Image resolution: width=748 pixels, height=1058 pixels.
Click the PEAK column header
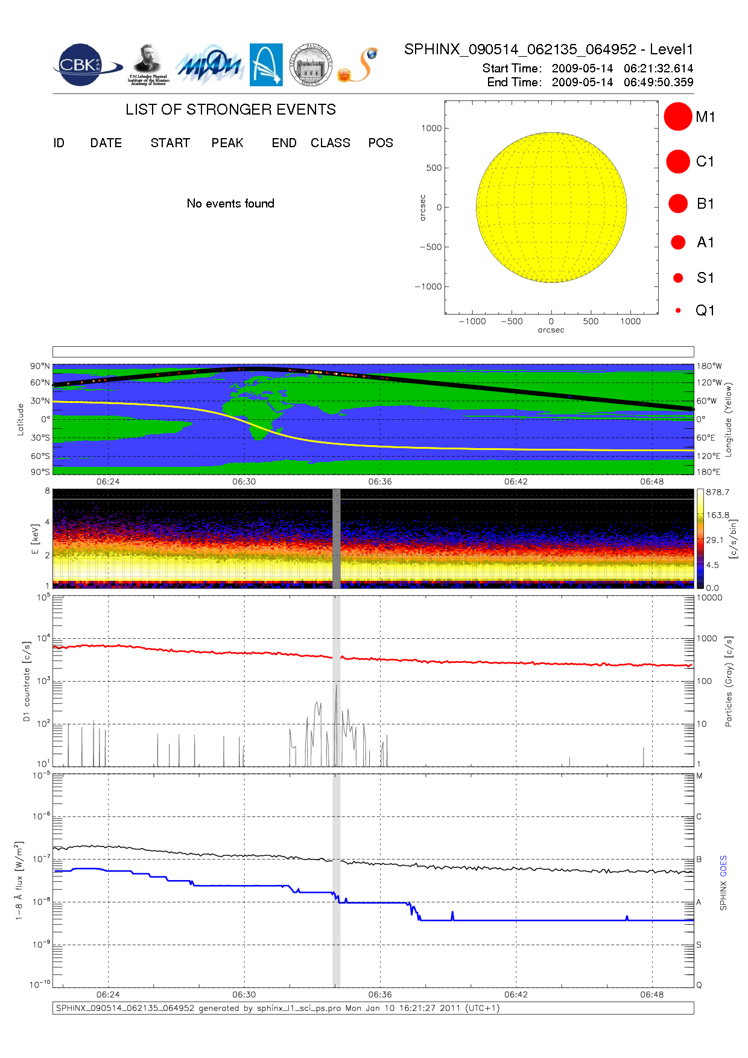point(227,143)
